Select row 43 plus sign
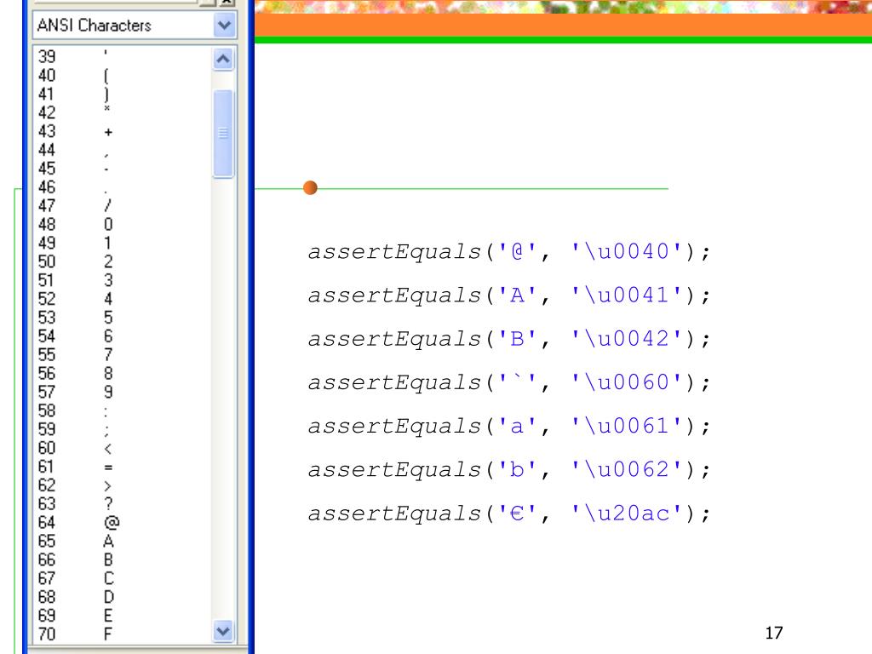 123,131
